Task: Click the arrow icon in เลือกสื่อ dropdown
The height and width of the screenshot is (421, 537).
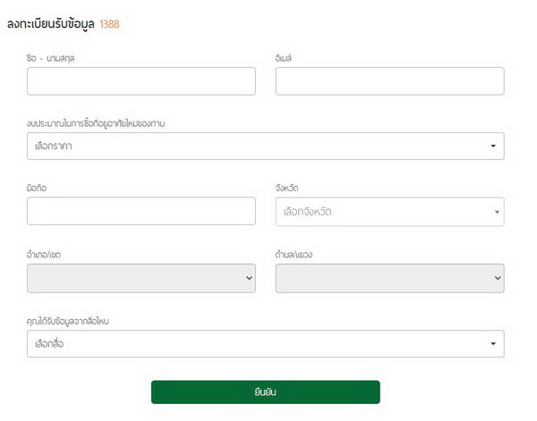Action: (x=493, y=344)
